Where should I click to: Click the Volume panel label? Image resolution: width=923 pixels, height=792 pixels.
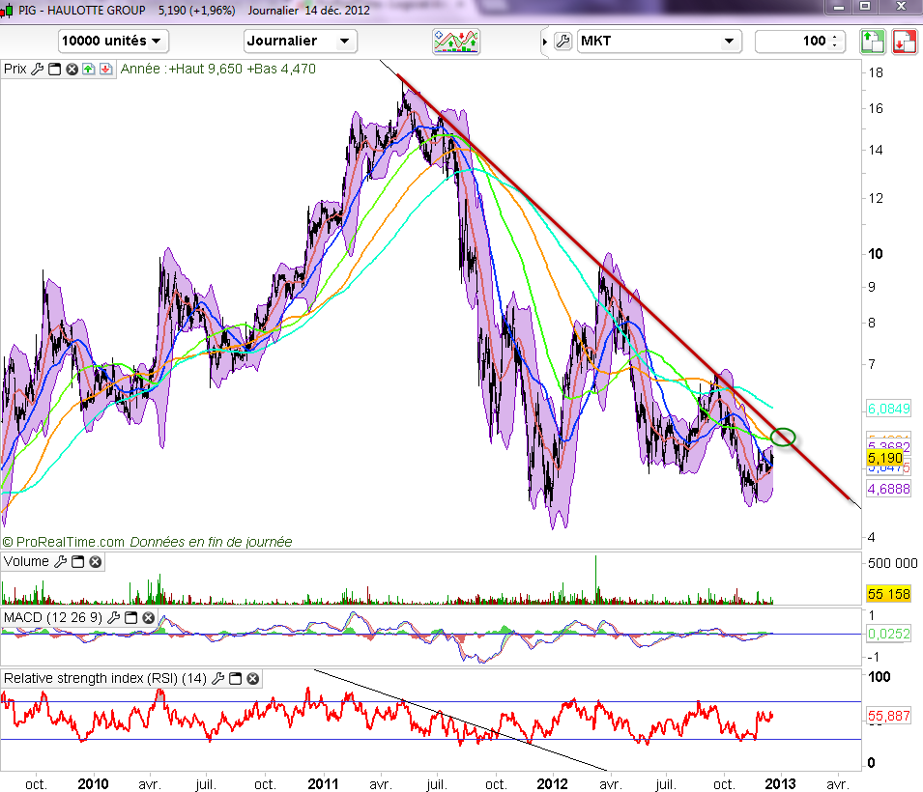[x=26, y=562]
